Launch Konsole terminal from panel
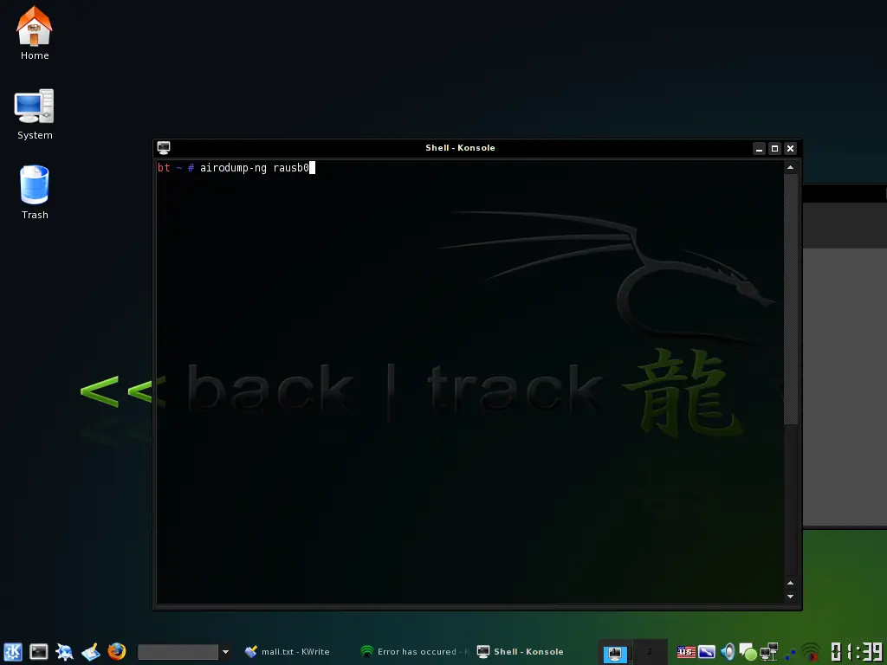Screen dimensions: 887x665 [x=38, y=651]
